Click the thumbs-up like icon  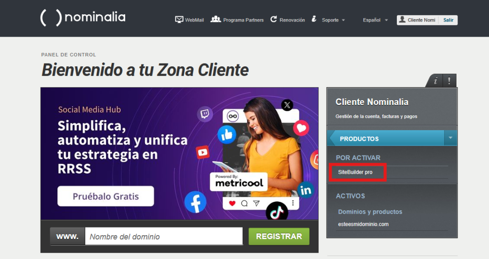(x=227, y=135)
